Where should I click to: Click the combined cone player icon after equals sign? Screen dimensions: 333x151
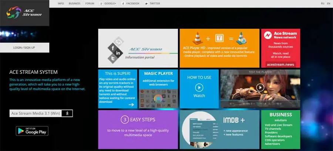pos(241,38)
